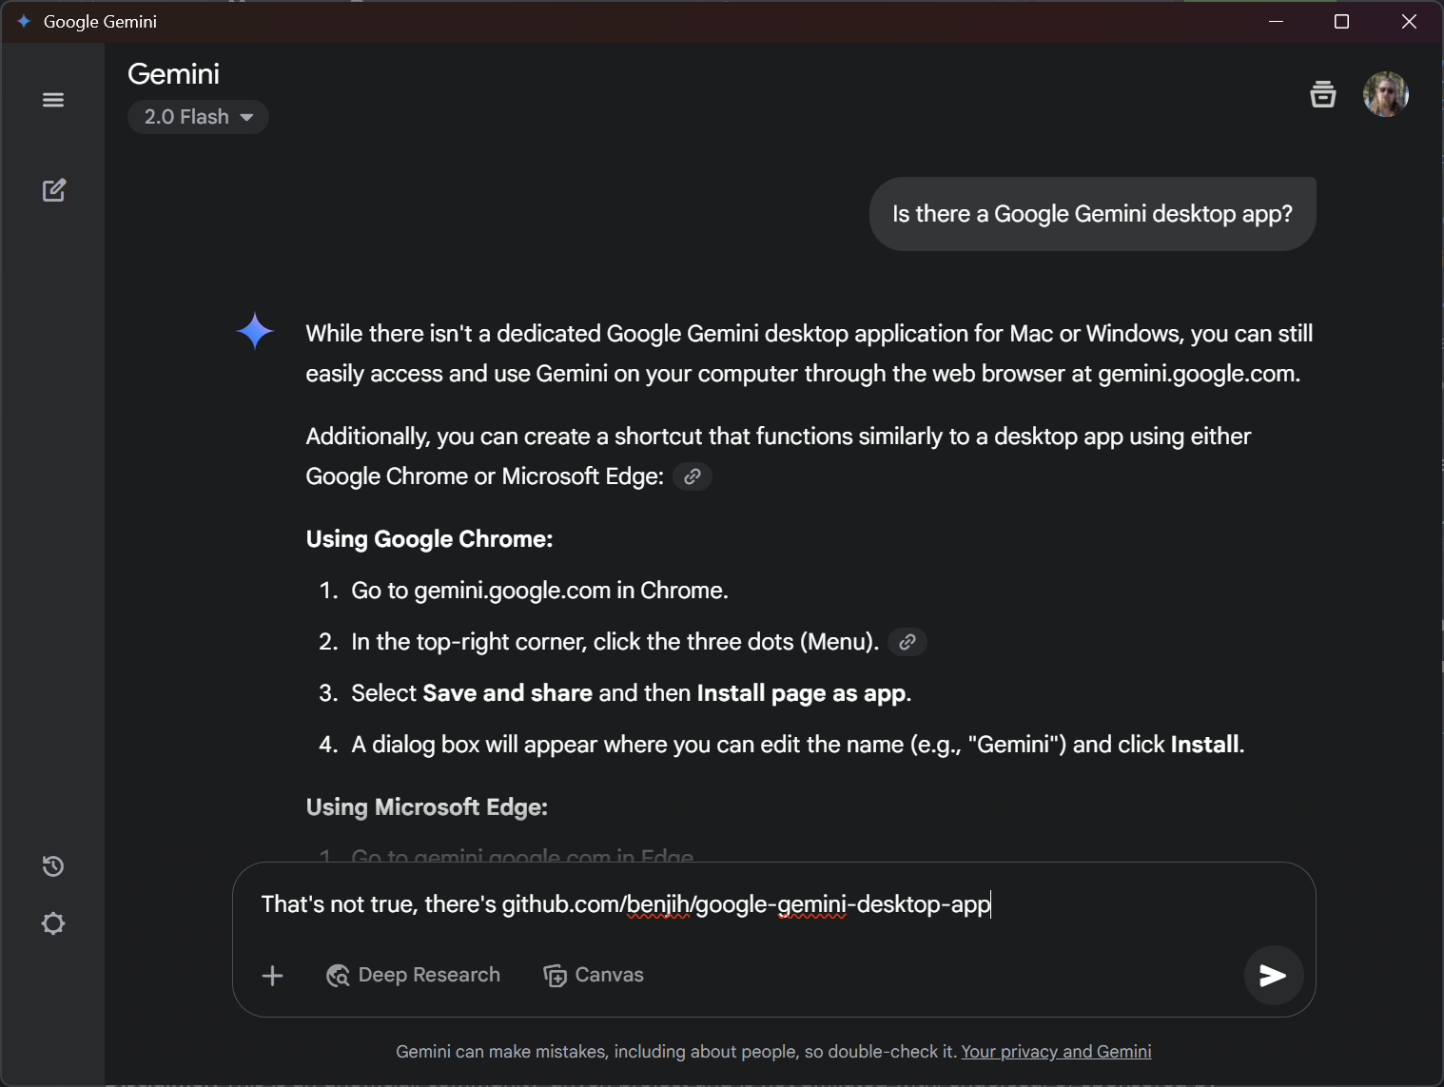Send the typed message with the arrow button
This screenshot has height=1087, width=1444.
[x=1273, y=976]
